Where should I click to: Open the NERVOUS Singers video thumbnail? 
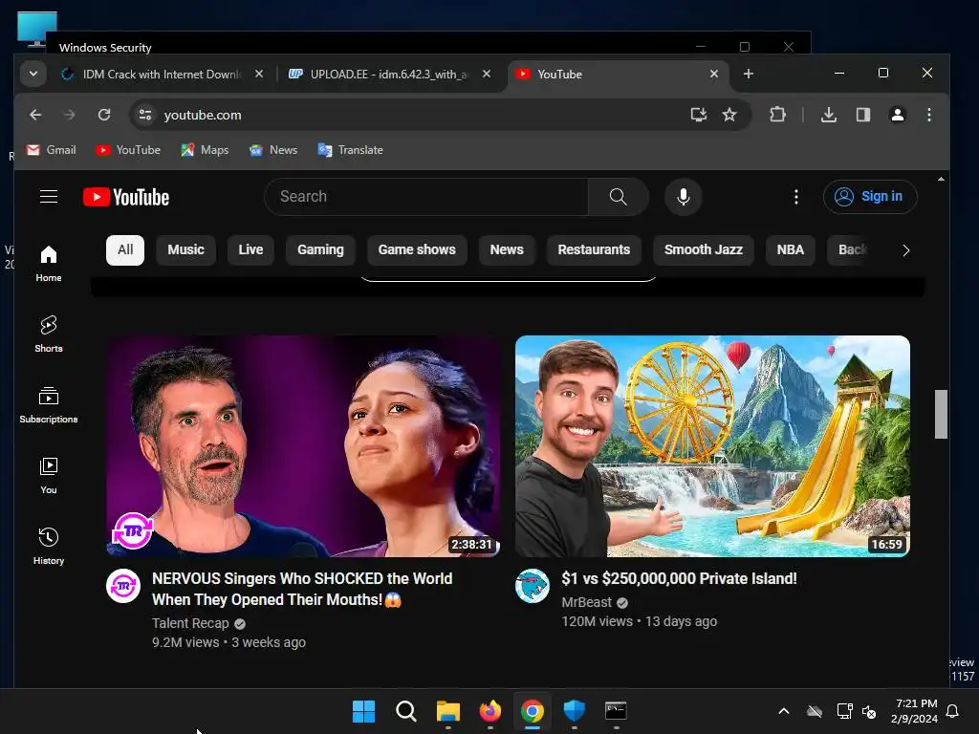click(303, 445)
